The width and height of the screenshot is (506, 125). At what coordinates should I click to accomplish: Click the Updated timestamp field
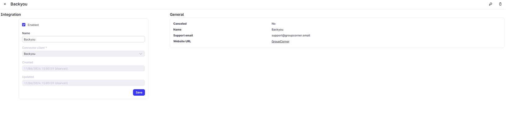(83, 83)
